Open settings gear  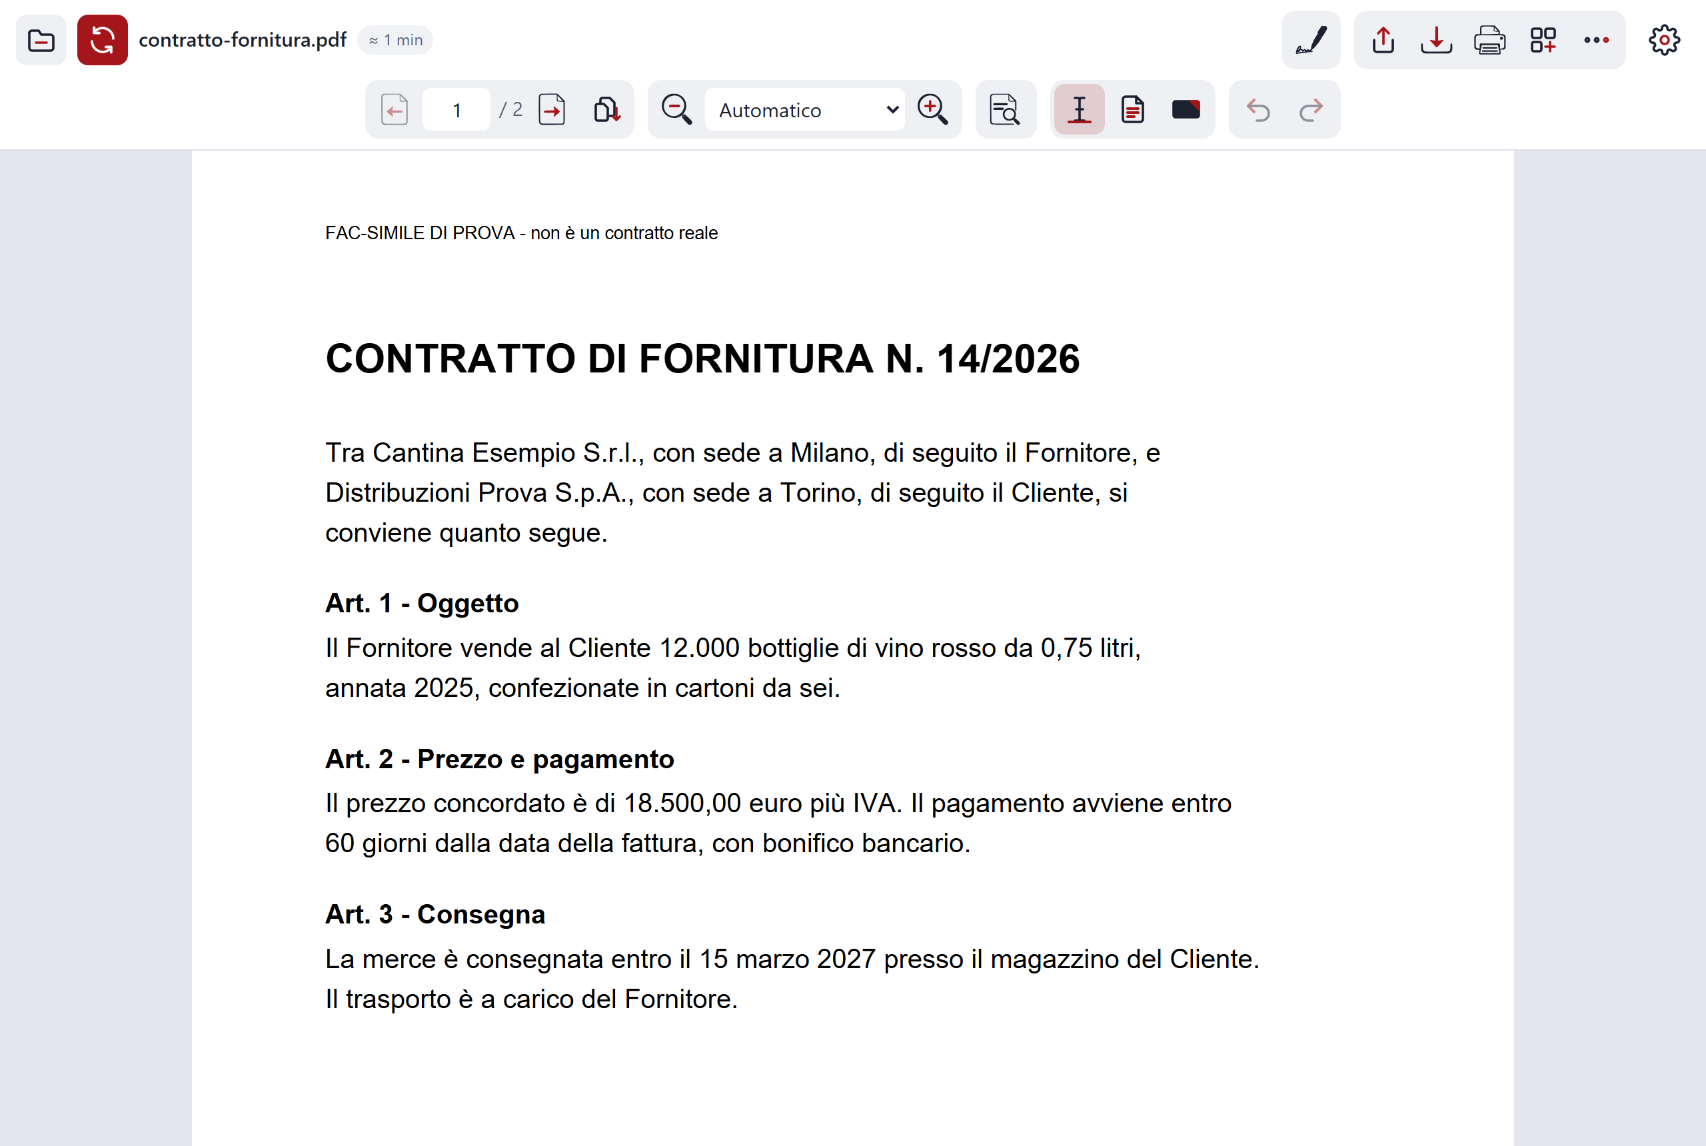(x=1664, y=40)
